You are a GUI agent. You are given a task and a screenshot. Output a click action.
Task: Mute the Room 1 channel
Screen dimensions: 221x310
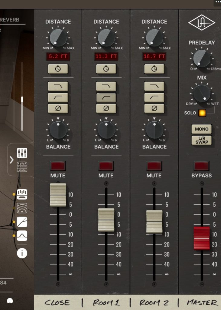pyautogui.click(x=106, y=166)
